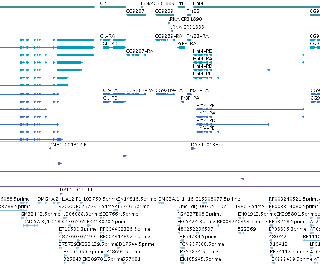
Task: Click the RE53218.5prime EST label
Action: pos(288,222)
